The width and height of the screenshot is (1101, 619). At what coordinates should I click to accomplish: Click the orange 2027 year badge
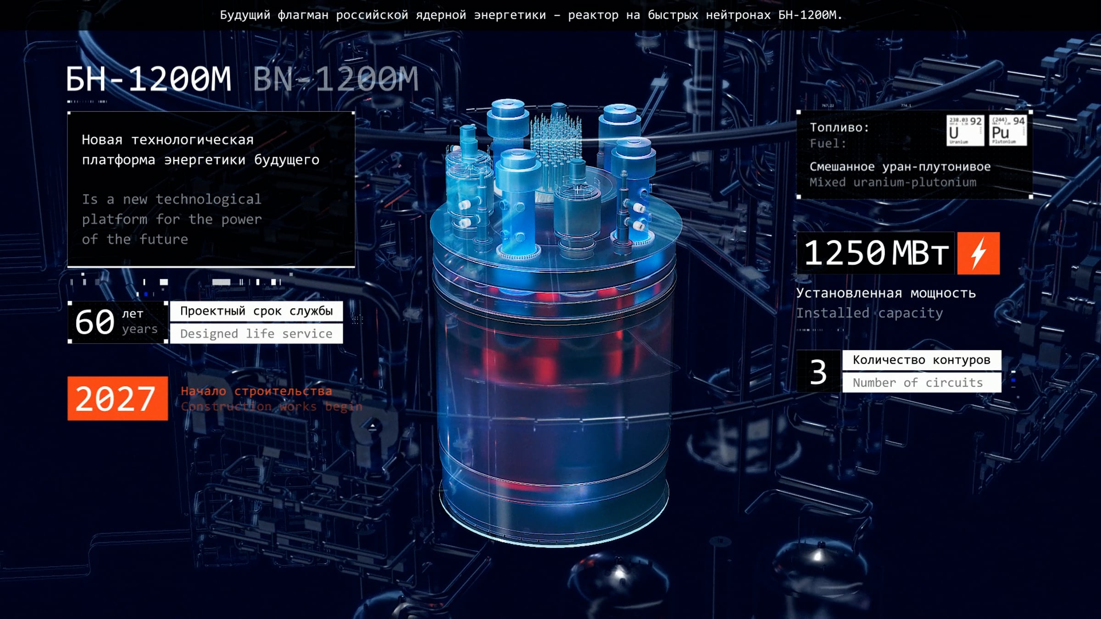(x=117, y=398)
